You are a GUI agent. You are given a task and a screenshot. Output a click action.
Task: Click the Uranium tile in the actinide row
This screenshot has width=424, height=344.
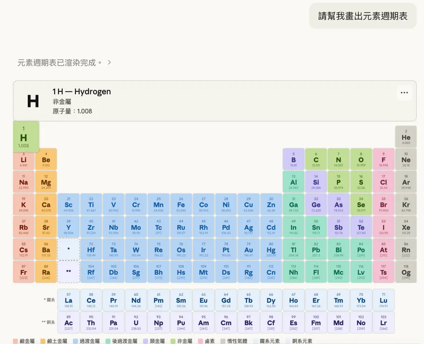[136, 322]
